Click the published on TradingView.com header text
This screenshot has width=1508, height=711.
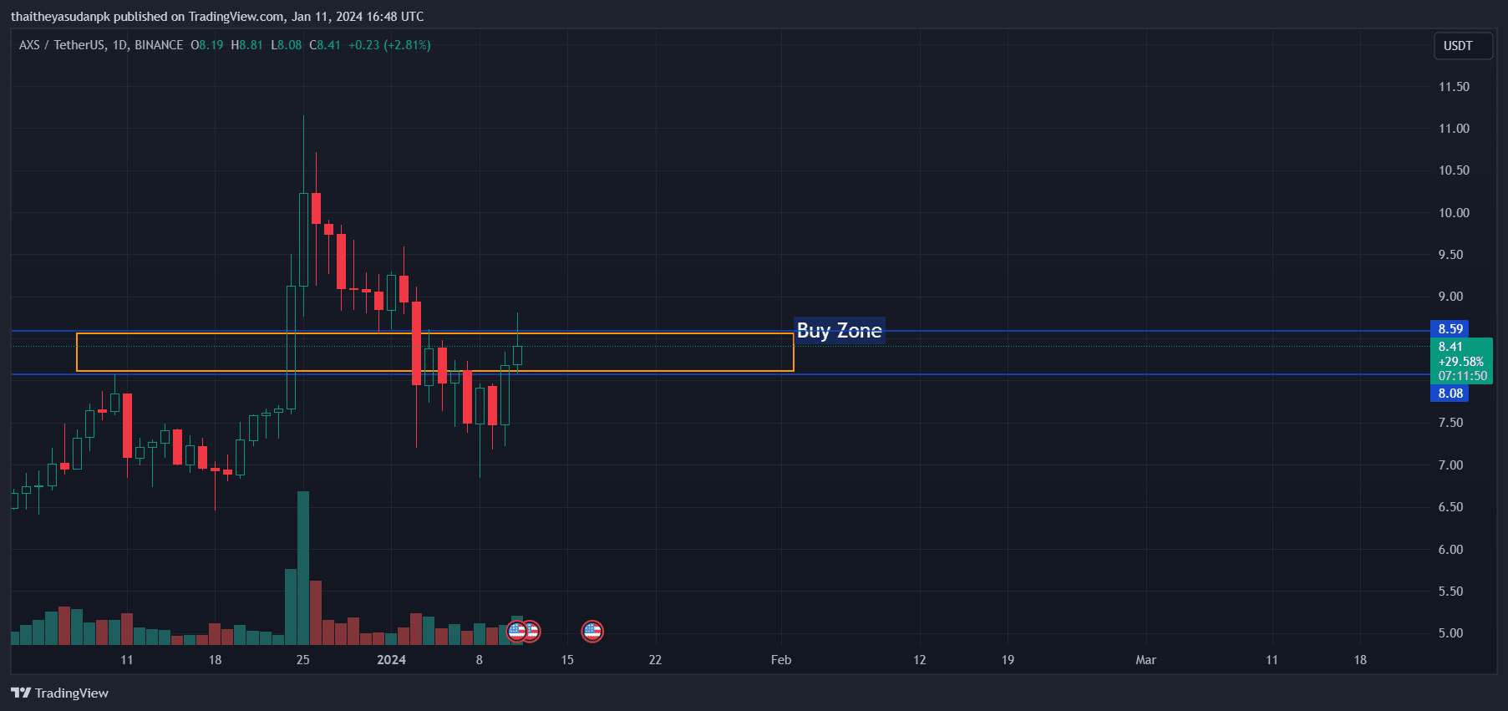pos(217,17)
